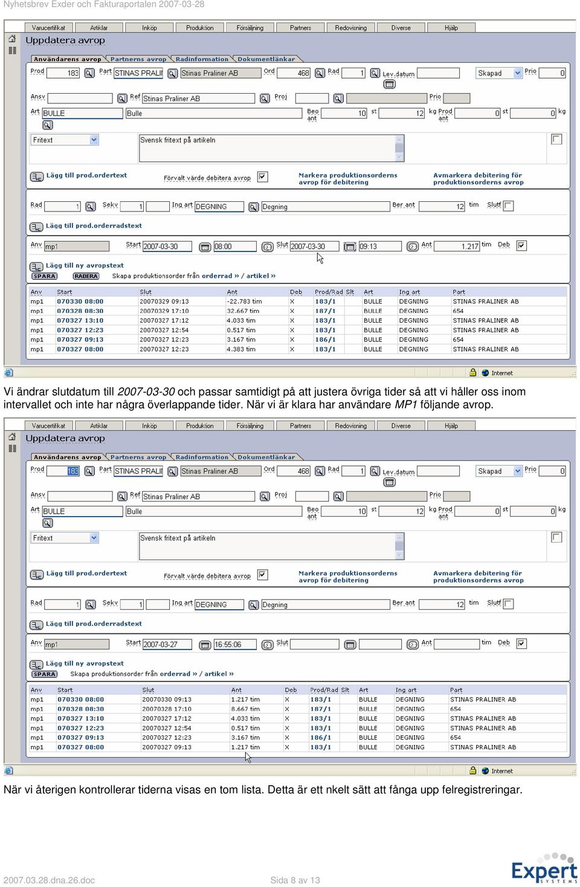Switch to Radinformation tab, upper screenshot

pyautogui.click(x=202, y=59)
